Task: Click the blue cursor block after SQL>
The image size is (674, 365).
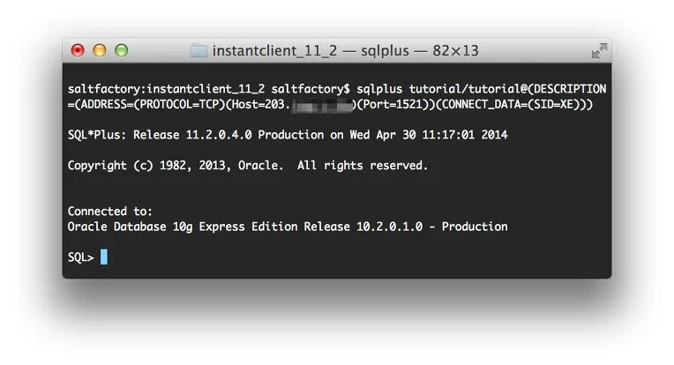Action: 104,257
